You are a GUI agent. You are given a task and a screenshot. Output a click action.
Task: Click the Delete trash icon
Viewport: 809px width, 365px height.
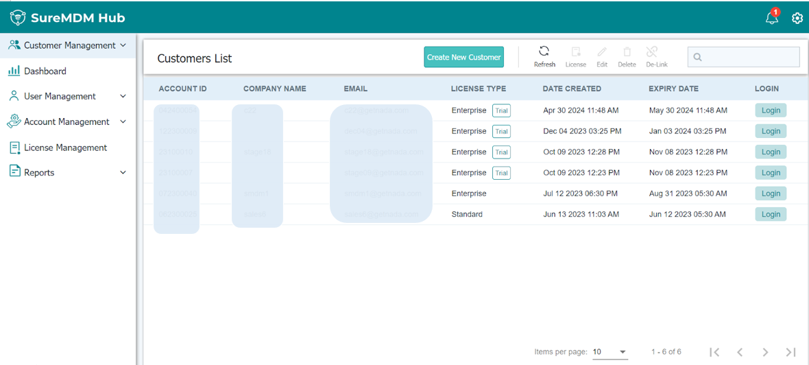tap(627, 52)
